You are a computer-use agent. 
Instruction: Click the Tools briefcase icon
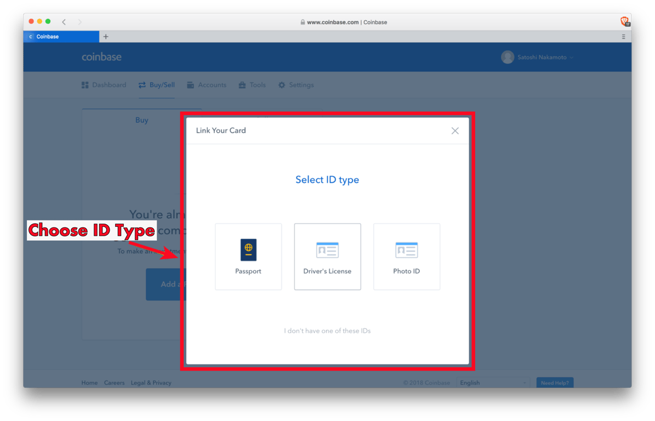point(242,85)
